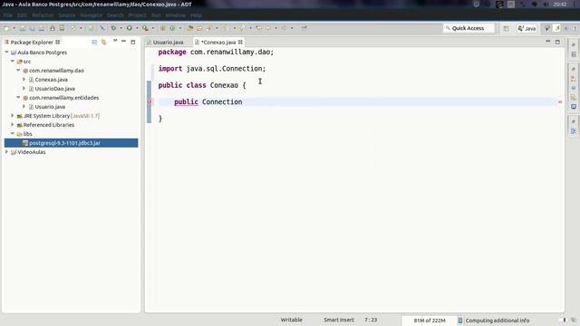Image resolution: width=580 pixels, height=326 pixels.
Task: Click the green Run toolbar icon
Action: pyautogui.click(x=129, y=28)
